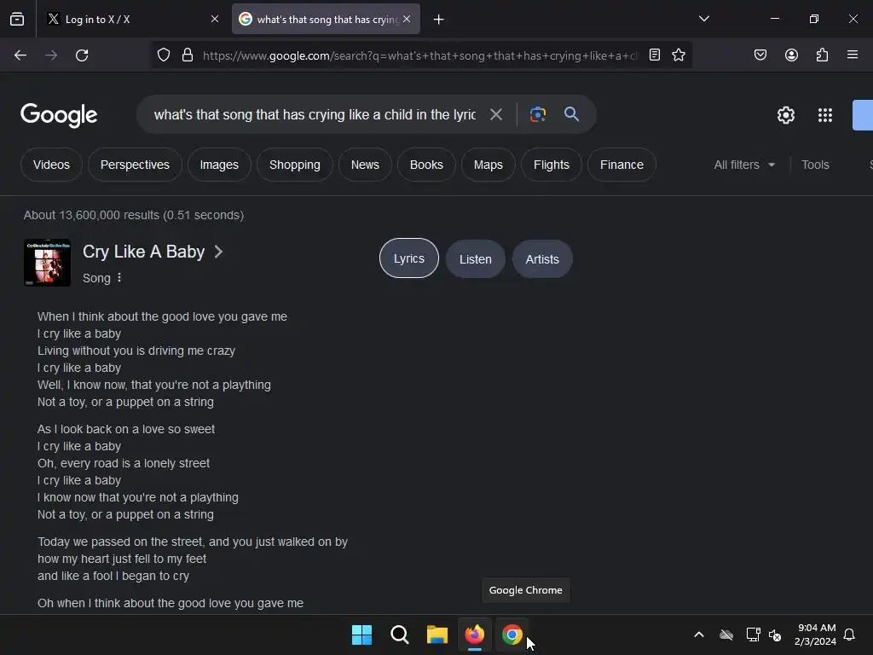Search by image with Google Lens

538,115
